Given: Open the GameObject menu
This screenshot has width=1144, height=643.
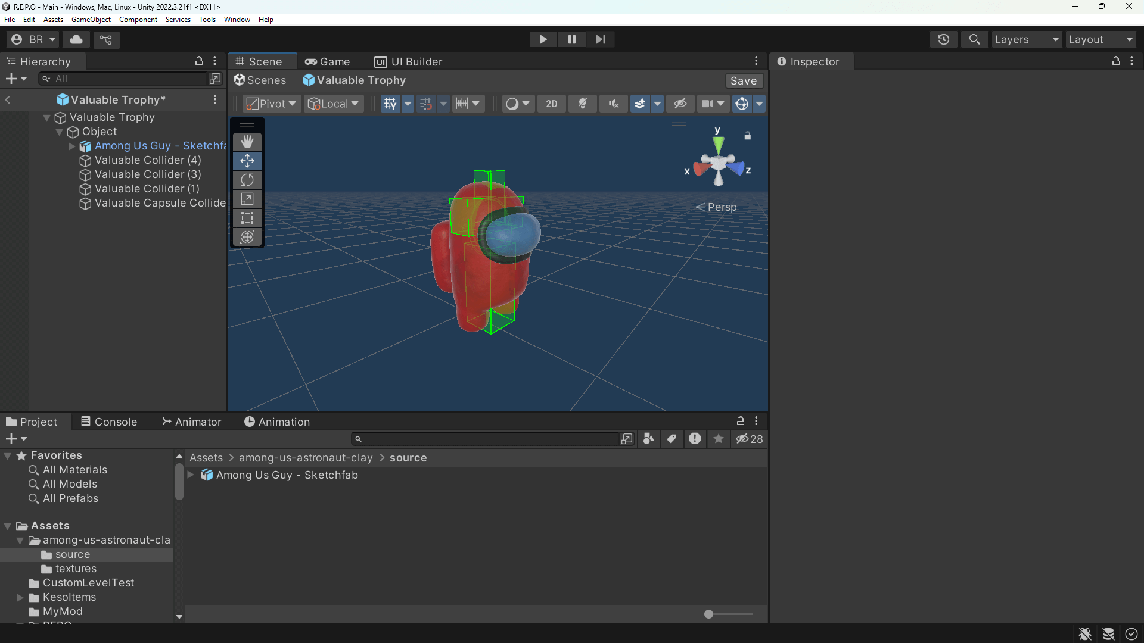Looking at the screenshot, I should coord(91,19).
